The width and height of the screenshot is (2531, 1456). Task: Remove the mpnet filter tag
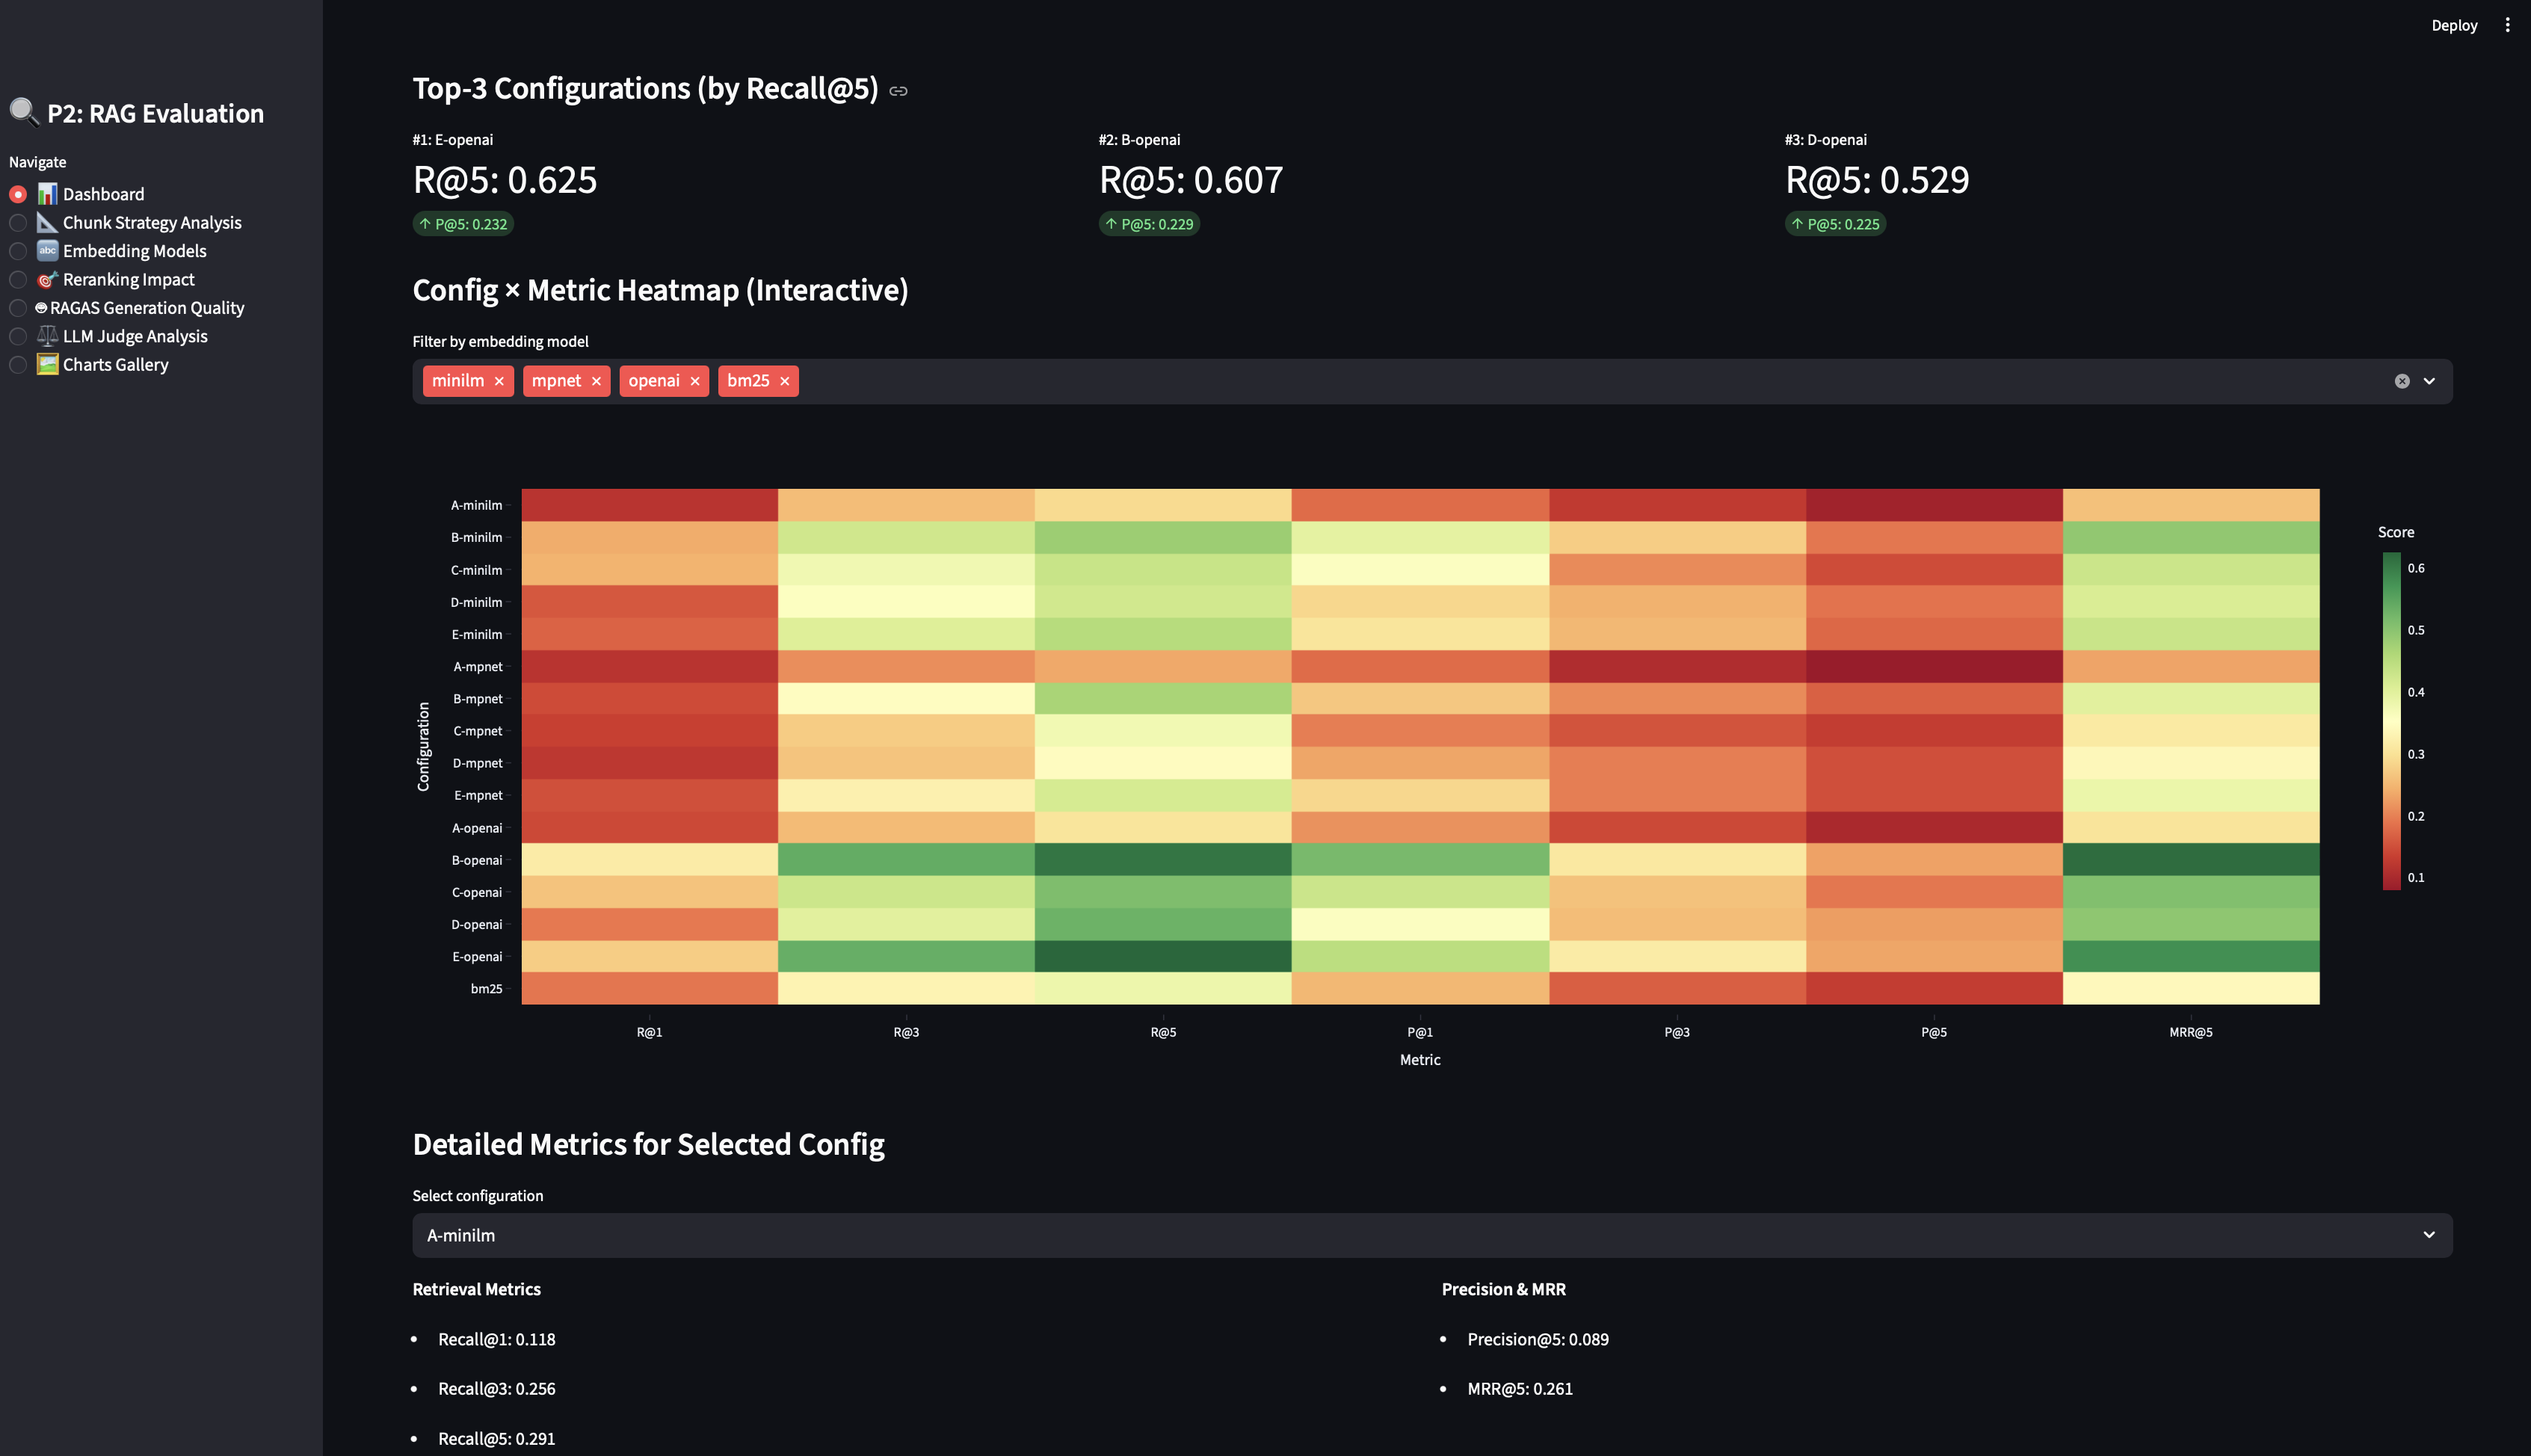596,381
